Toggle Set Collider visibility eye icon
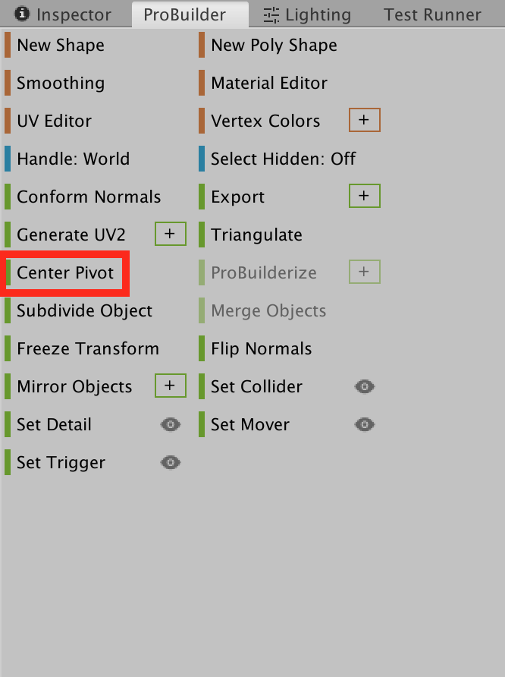Image resolution: width=505 pixels, height=677 pixels. click(x=365, y=387)
